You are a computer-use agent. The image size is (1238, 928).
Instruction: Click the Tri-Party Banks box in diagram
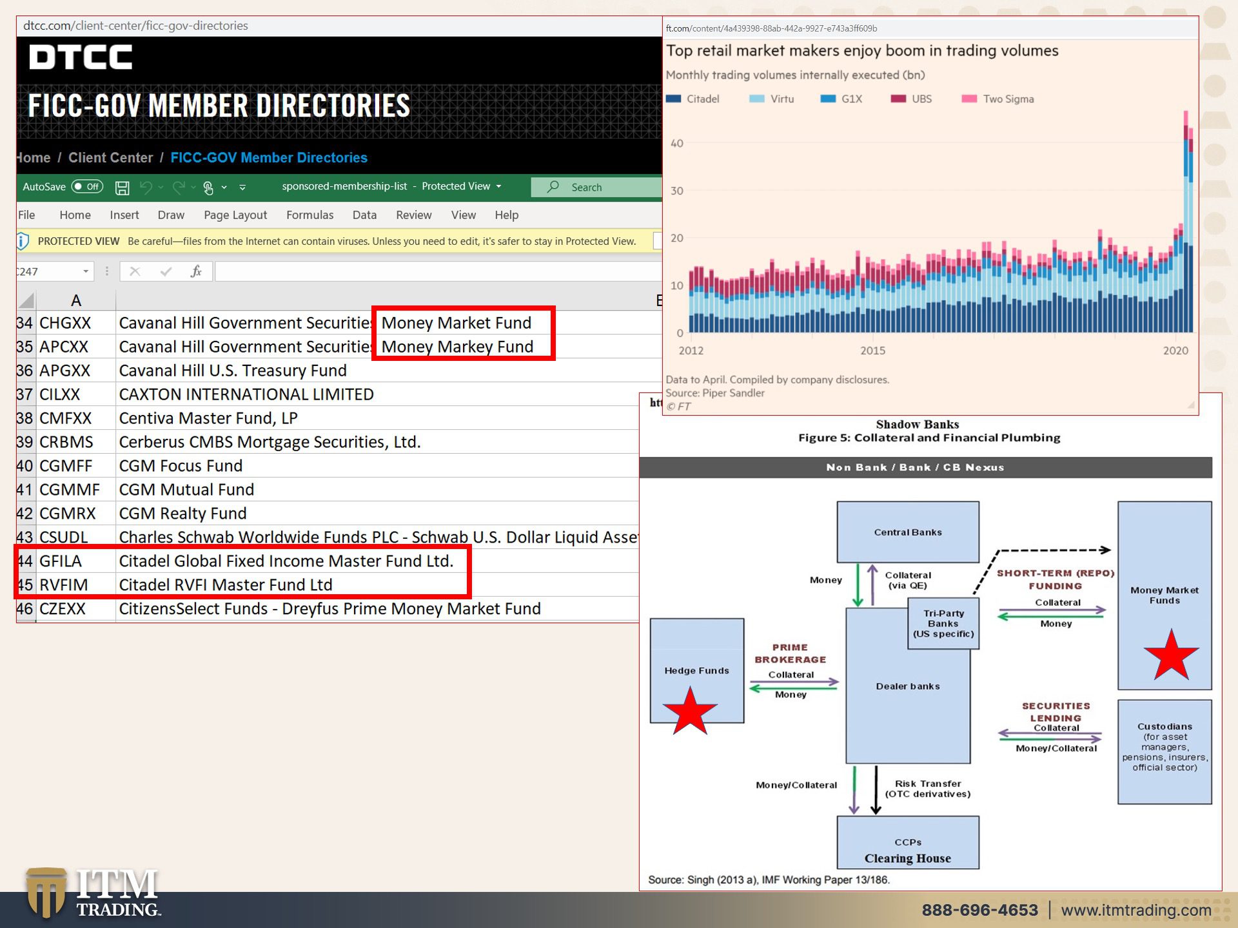click(x=943, y=624)
